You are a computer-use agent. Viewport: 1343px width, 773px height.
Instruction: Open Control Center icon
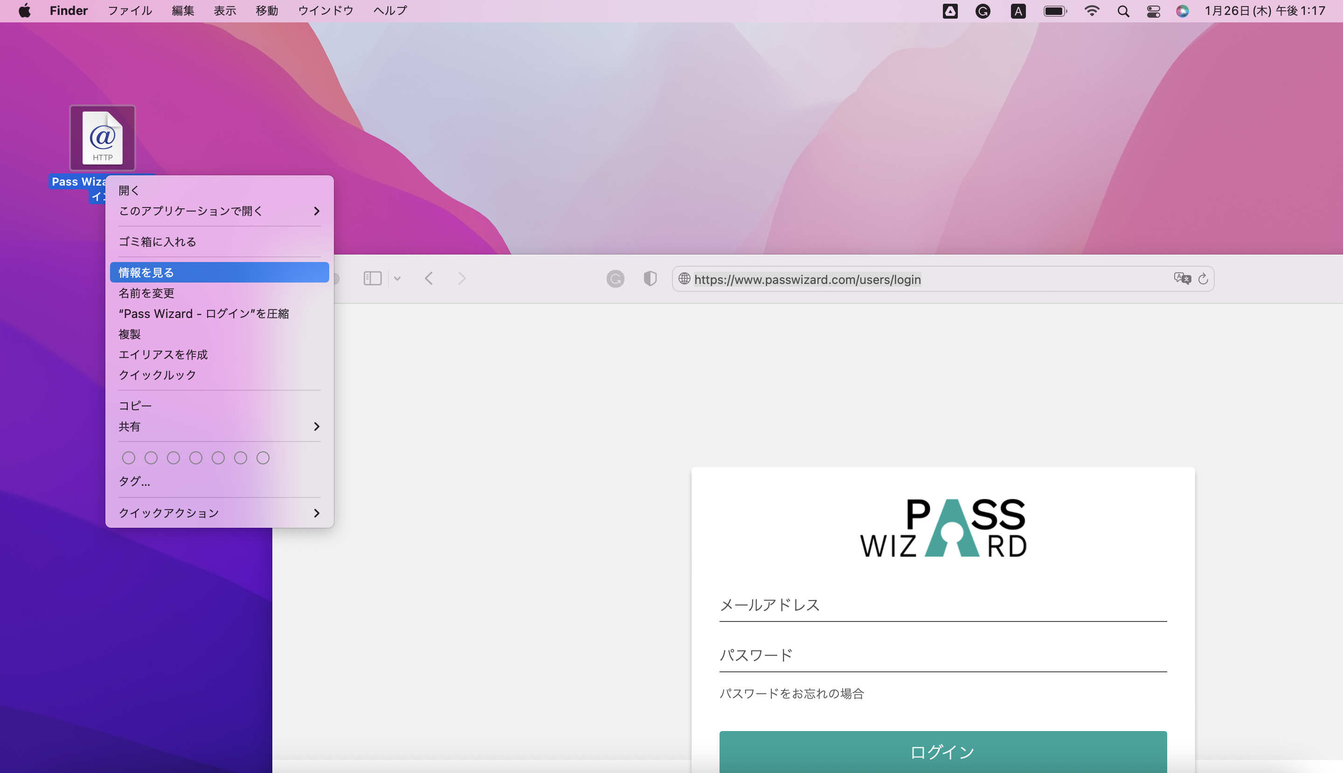click(x=1153, y=11)
